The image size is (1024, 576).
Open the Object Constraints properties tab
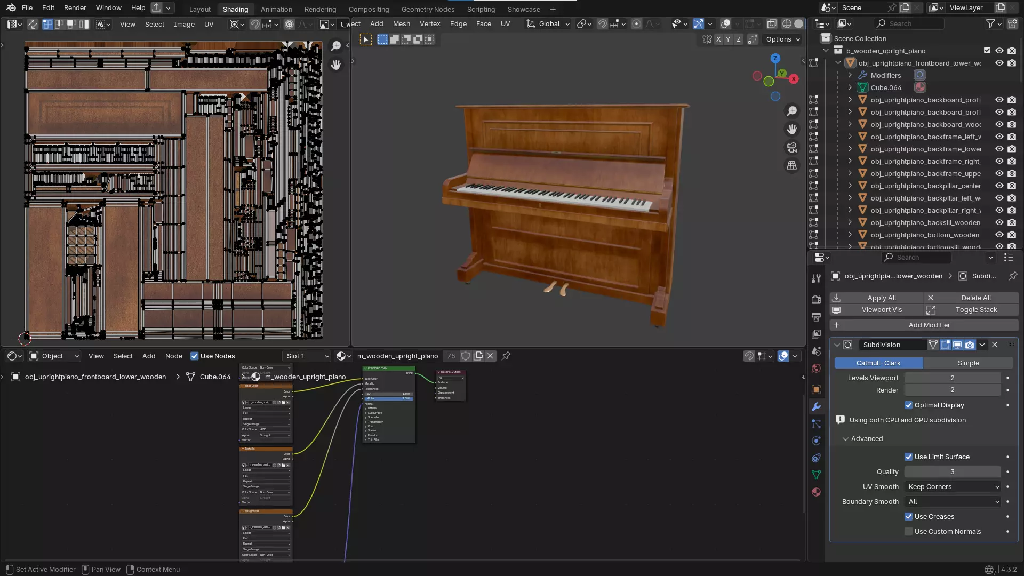(x=816, y=458)
